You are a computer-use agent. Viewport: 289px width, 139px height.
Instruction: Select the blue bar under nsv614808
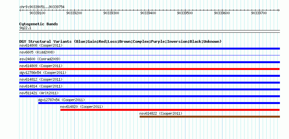point(149,49)
